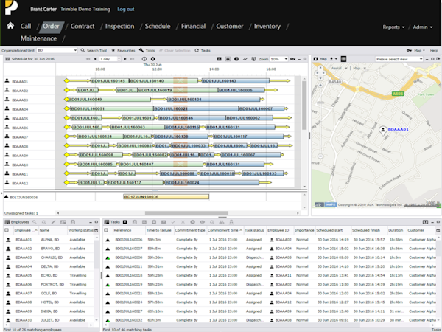Viewport: 442px width, 332px height.
Task: Click the Log out link
Action: click(126, 10)
